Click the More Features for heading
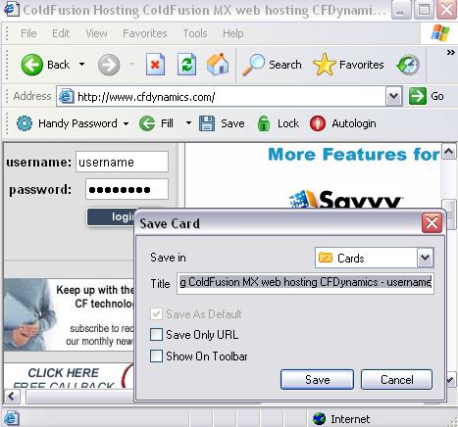Image resolution: width=458 pixels, height=427 pixels. 354,154
